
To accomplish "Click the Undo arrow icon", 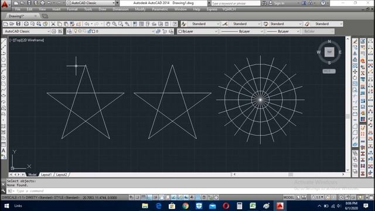I will click(87, 24).
